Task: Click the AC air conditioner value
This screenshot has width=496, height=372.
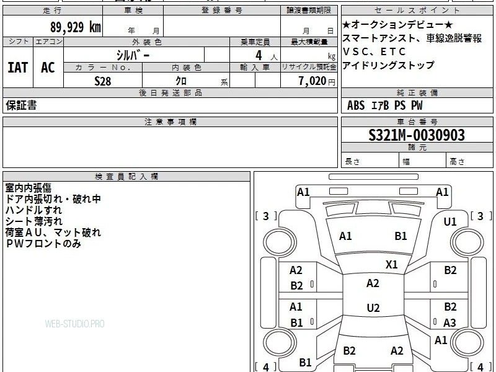Action: coord(48,68)
